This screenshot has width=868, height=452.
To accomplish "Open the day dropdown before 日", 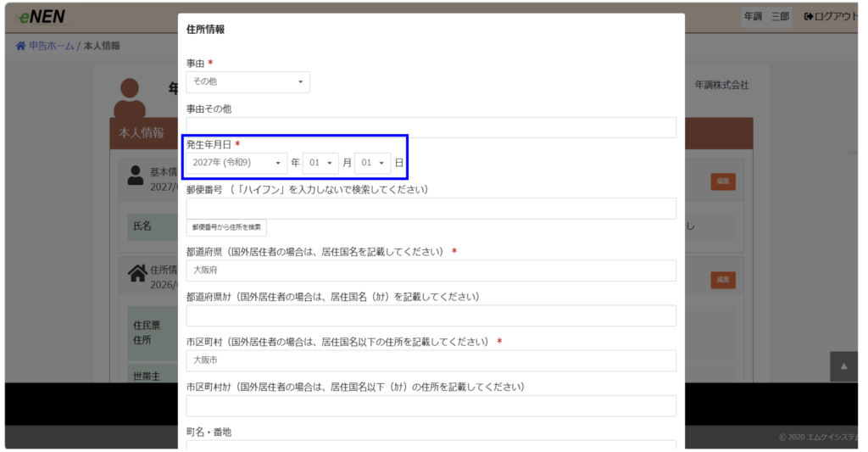I will [373, 163].
